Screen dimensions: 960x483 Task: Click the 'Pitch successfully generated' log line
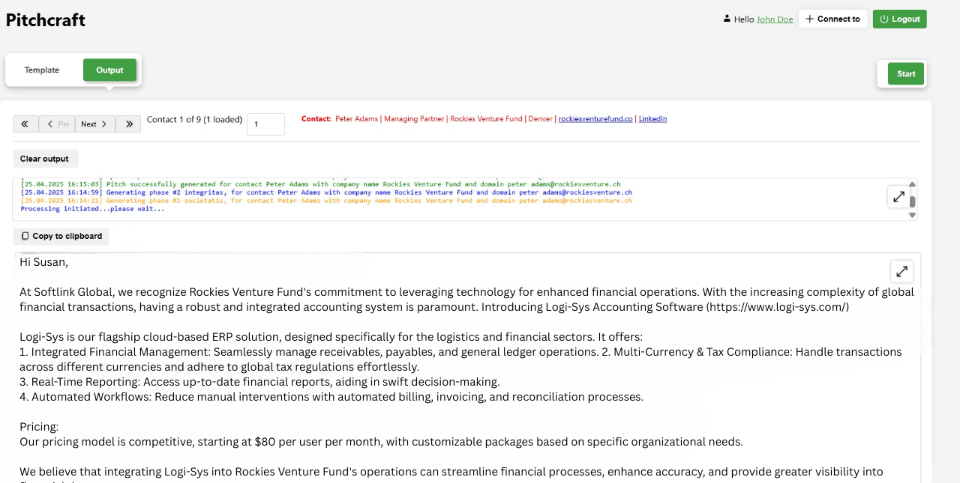tap(320, 184)
